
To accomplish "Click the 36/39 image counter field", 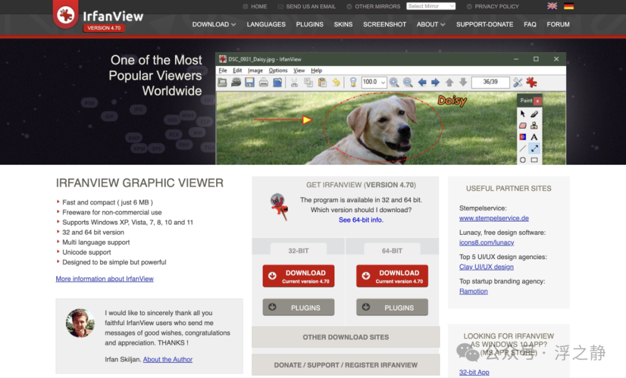I will 490,82.
